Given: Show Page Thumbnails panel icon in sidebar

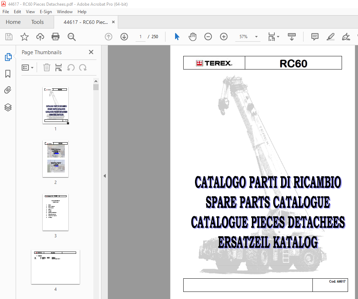Looking at the screenshot, I should 8,57.
